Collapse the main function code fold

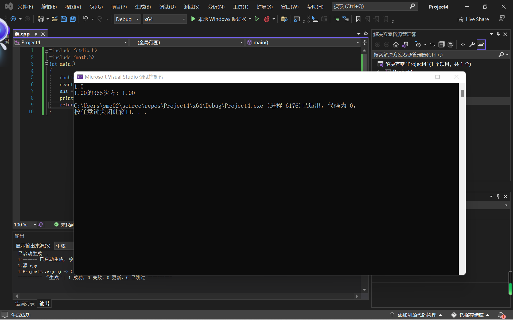pyautogui.click(x=46, y=64)
